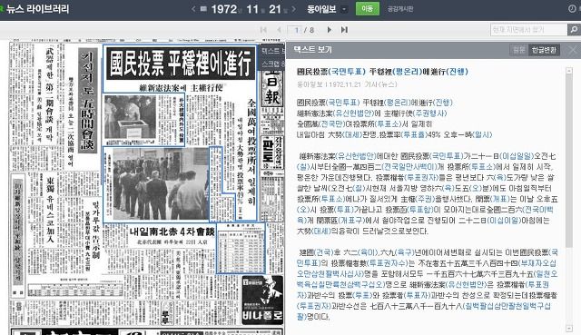581x335 pixels.
Task: Click the headline 國民投票 平穩裡에進行 on the scan
Action: pyautogui.click(x=181, y=64)
